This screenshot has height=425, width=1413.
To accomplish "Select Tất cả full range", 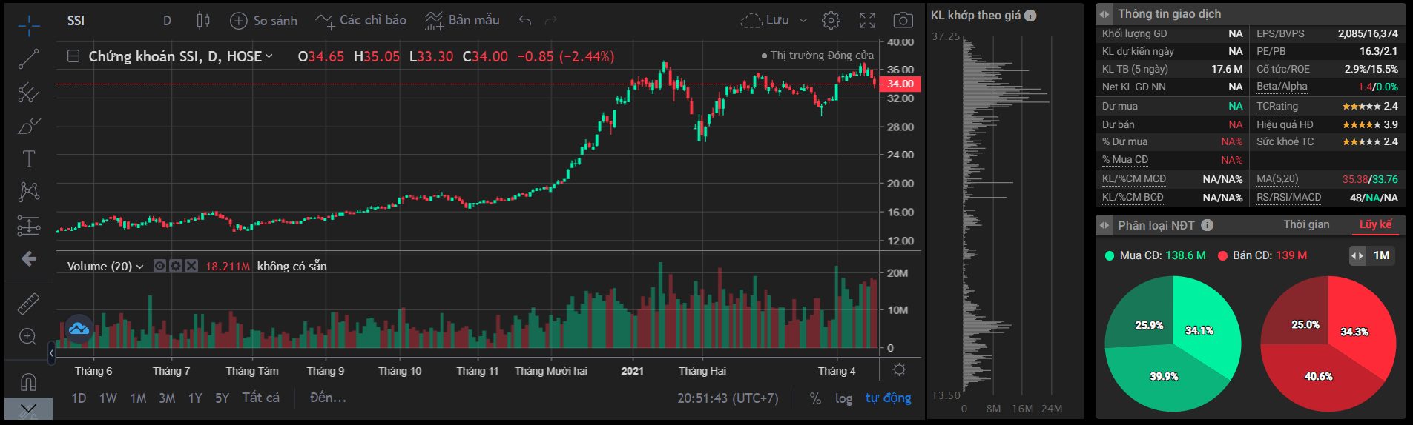I will 260,398.
